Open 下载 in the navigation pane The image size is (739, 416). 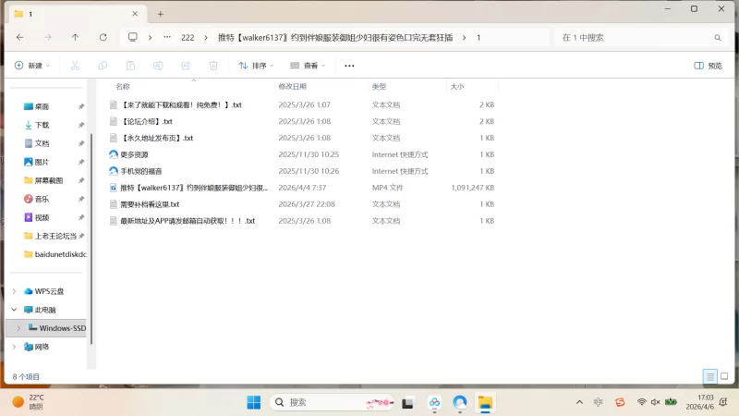[x=42, y=125]
